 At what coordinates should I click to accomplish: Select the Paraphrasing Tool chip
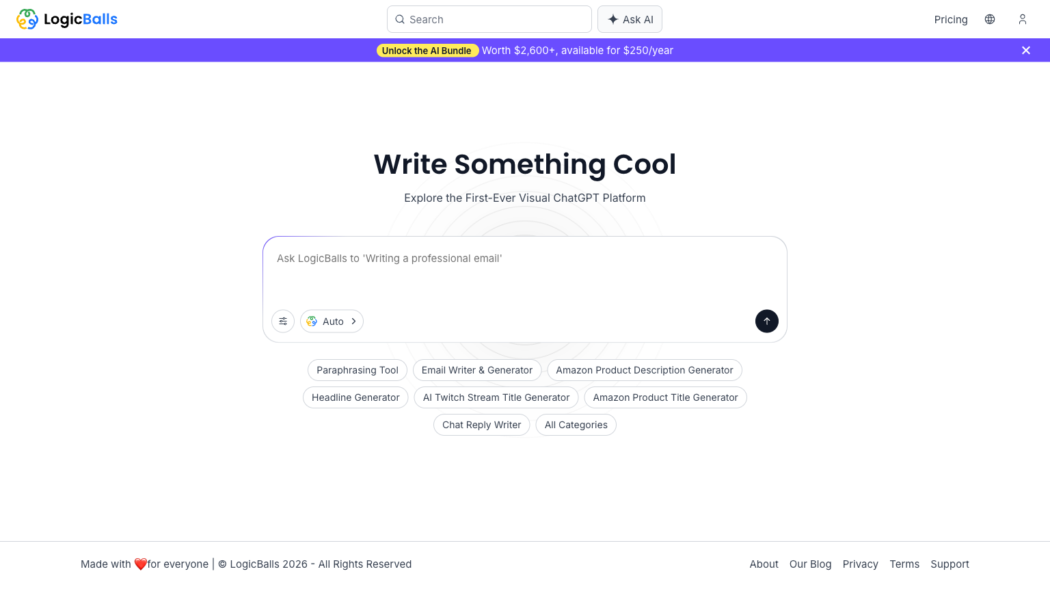tap(358, 370)
